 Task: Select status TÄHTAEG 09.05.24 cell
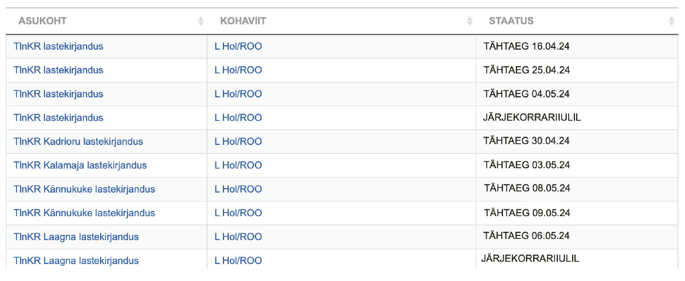click(x=577, y=213)
